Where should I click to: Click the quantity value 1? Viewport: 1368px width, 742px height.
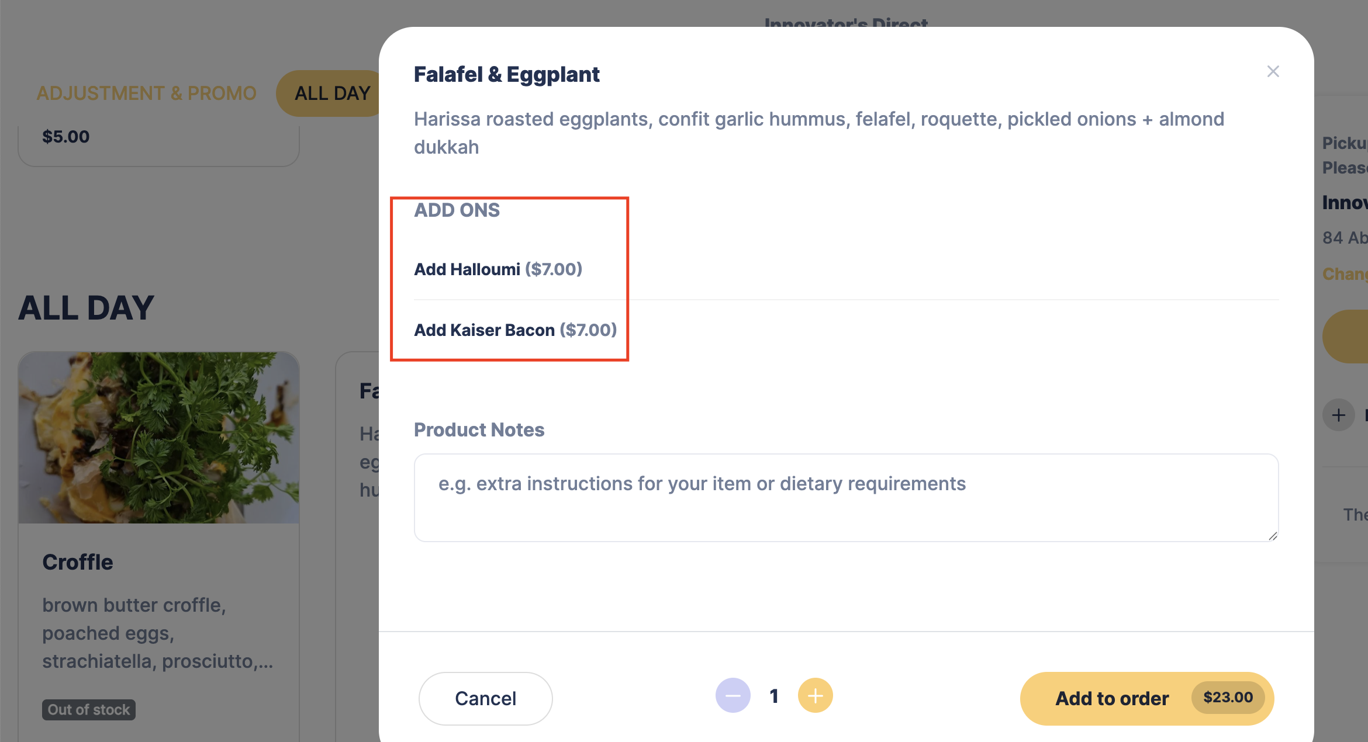pyautogui.click(x=774, y=696)
